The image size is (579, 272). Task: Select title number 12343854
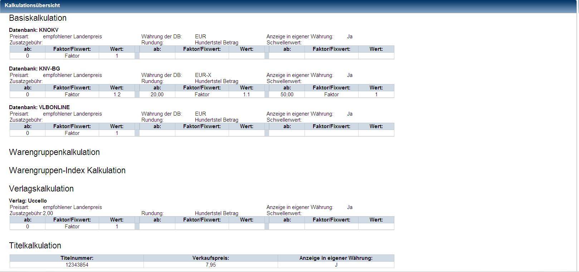pos(77,265)
